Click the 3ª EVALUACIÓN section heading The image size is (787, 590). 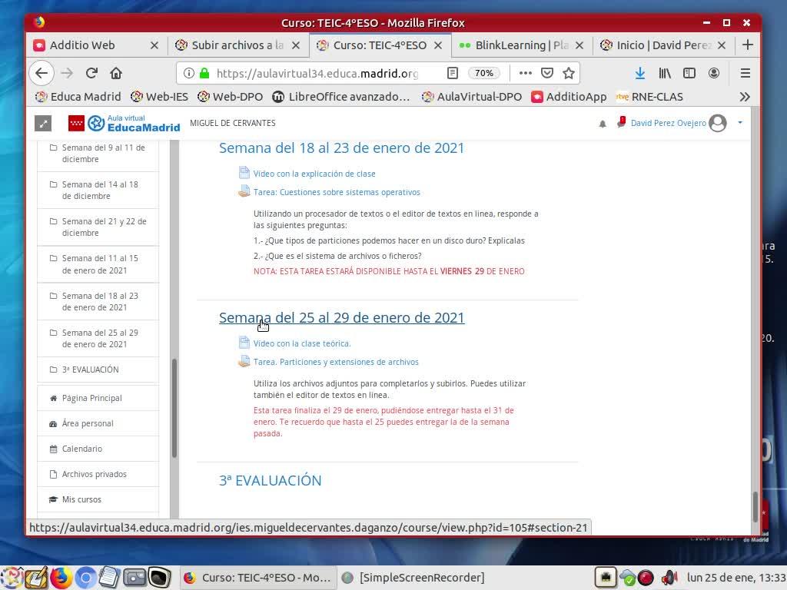[270, 481]
